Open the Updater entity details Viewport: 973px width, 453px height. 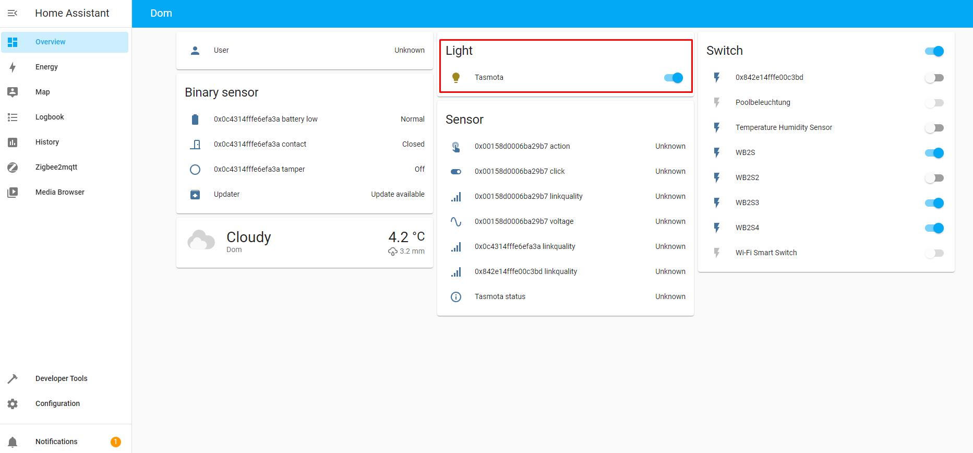click(305, 194)
